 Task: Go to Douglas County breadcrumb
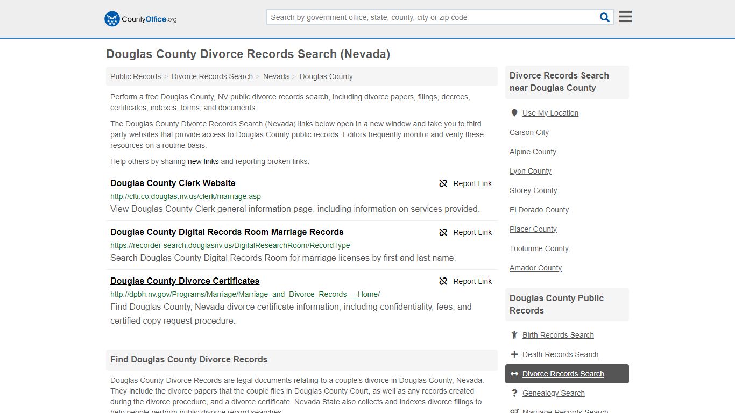326,76
